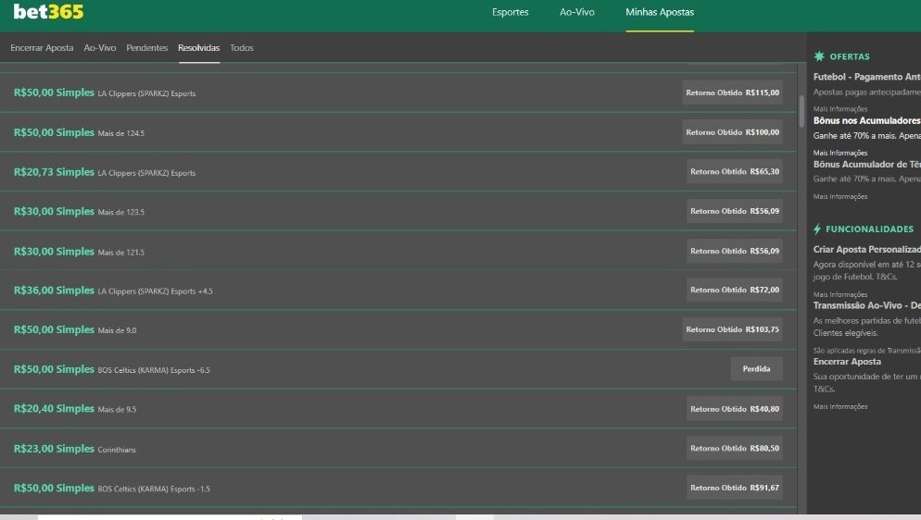Open Criar Aposta Personalizada feature

tap(867, 249)
